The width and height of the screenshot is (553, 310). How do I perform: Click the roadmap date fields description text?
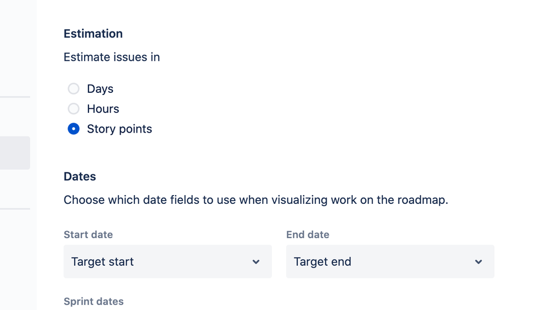point(256,200)
